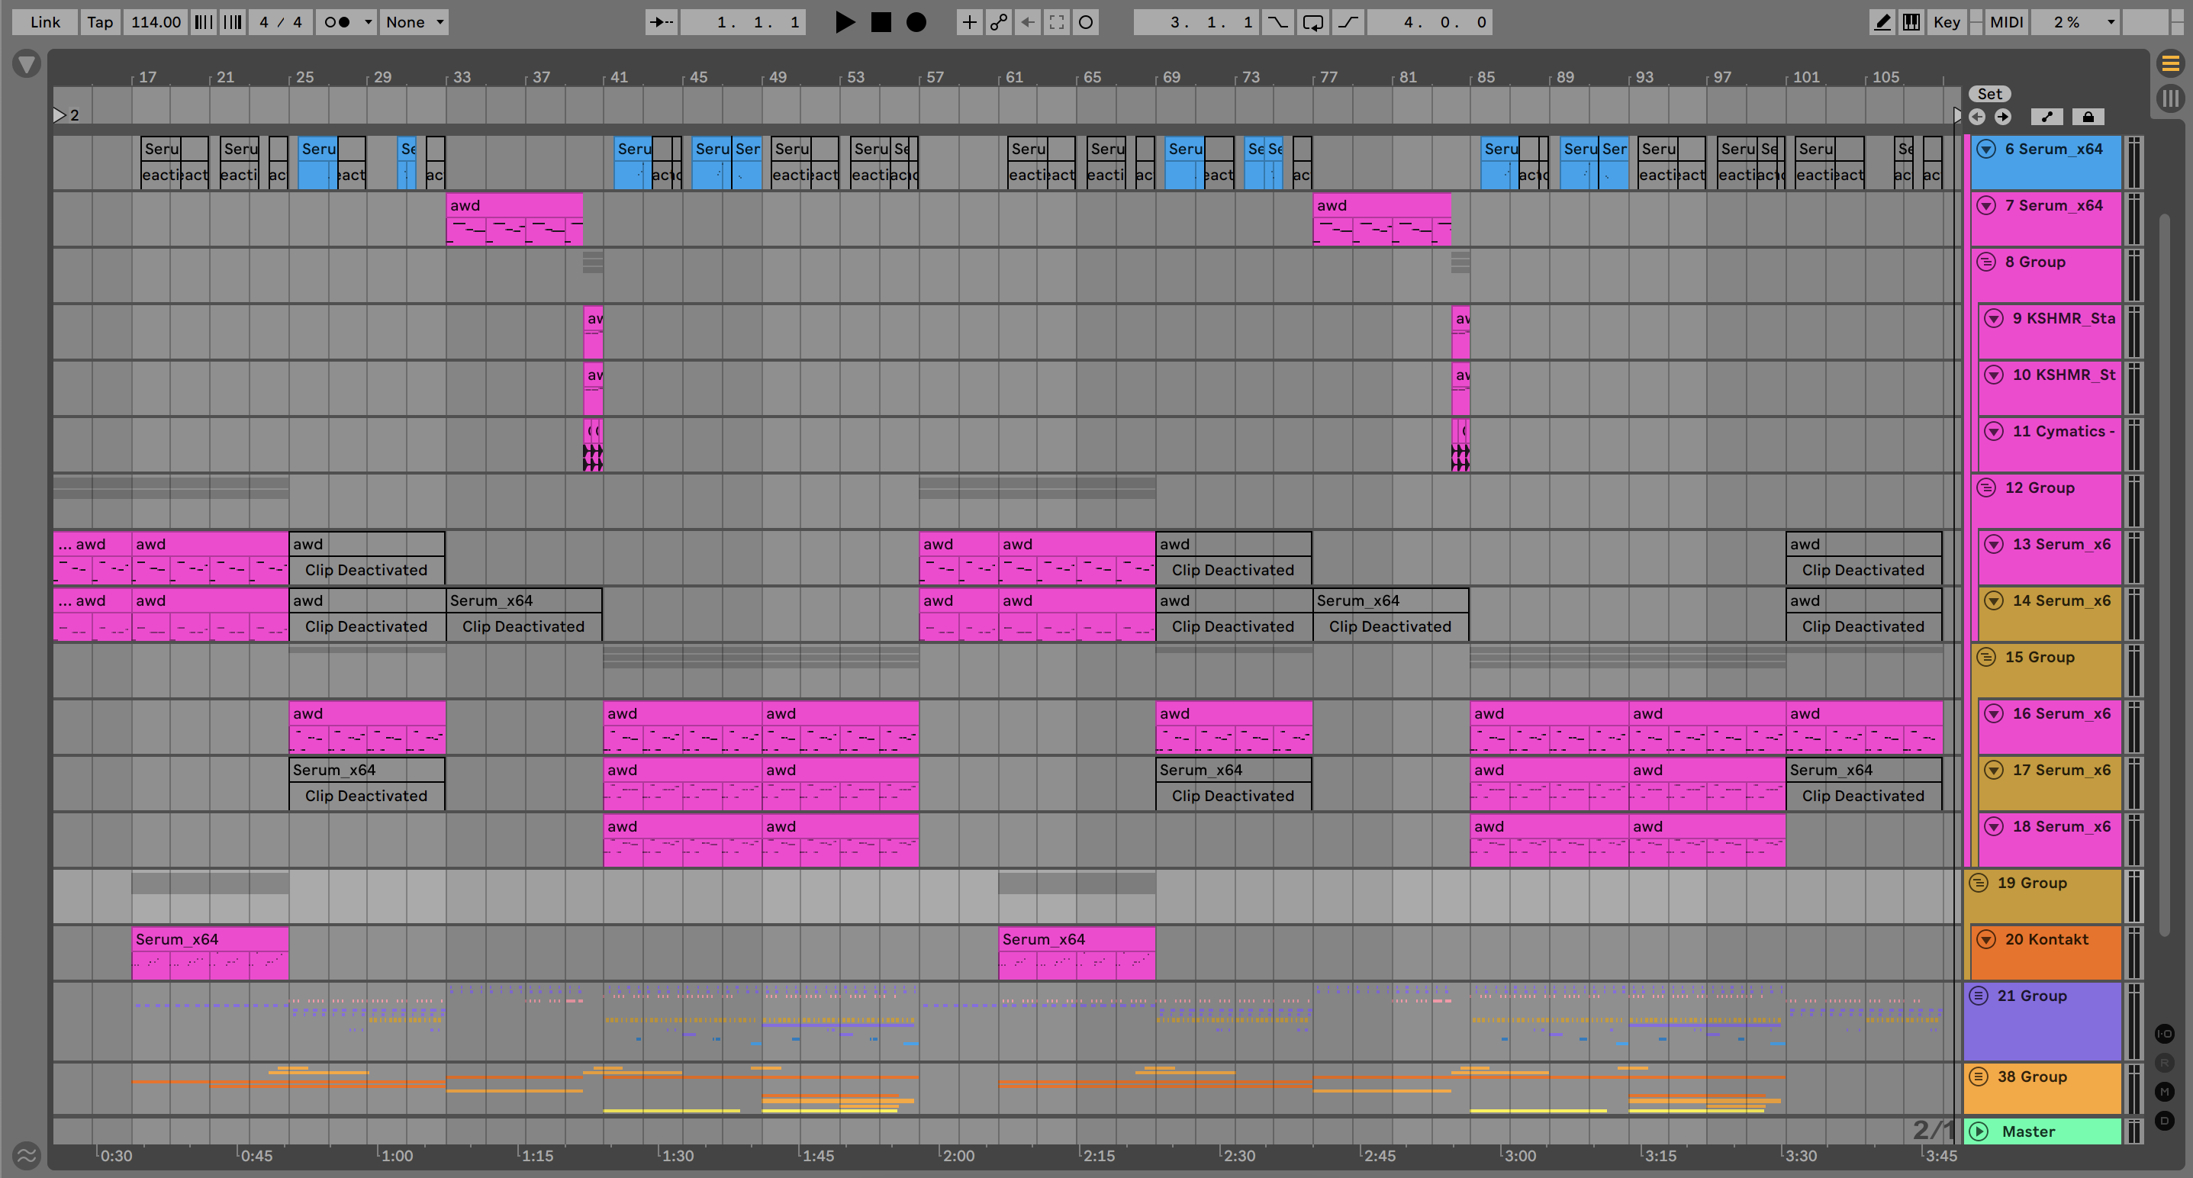Unfold the 6 Serum_x64 track

coord(1986,149)
